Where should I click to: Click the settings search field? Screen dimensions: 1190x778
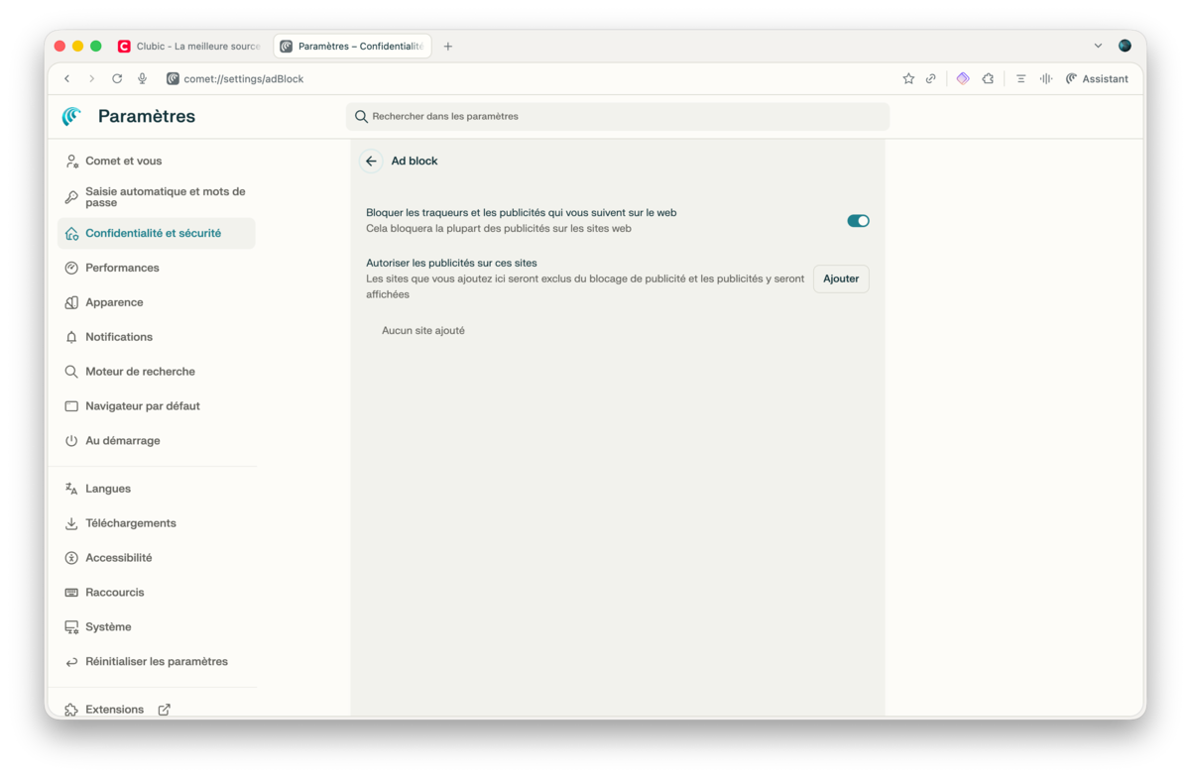617,117
